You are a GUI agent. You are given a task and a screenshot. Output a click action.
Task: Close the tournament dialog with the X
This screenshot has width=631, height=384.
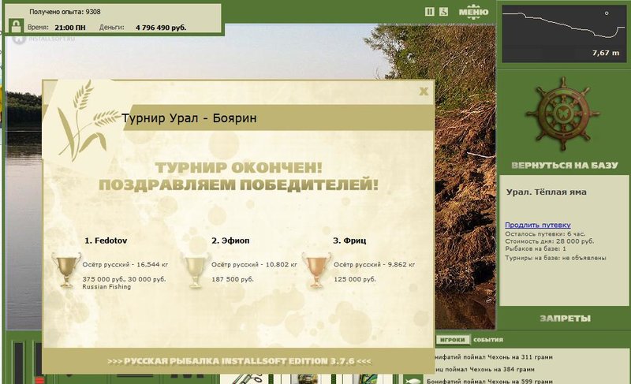tap(424, 91)
